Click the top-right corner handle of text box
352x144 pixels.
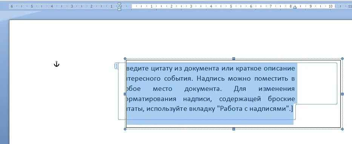[x=342, y=58]
